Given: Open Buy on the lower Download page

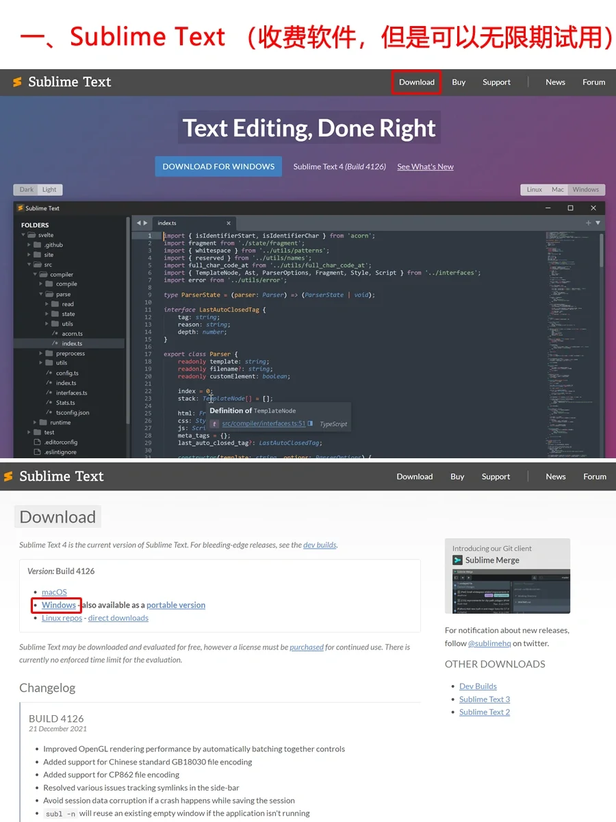Looking at the screenshot, I should pos(457,476).
